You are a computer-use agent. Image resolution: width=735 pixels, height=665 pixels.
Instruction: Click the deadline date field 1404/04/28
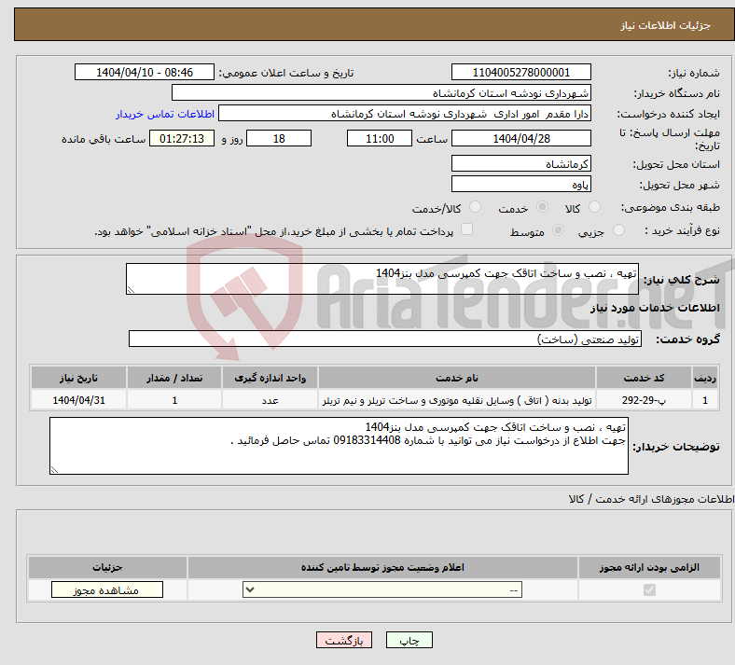(520, 138)
